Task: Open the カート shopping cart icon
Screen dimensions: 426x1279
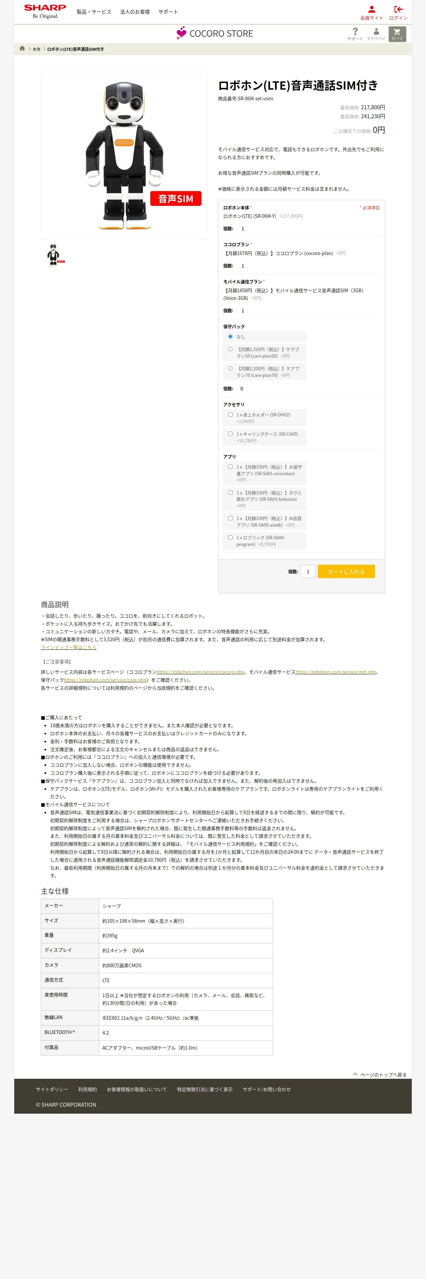Action: pyautogui.click(x=397, y=34)
